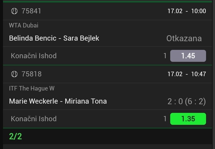Click the tennis ball icon beside 75841
This screenshot has height=149, width=215.
14,11
